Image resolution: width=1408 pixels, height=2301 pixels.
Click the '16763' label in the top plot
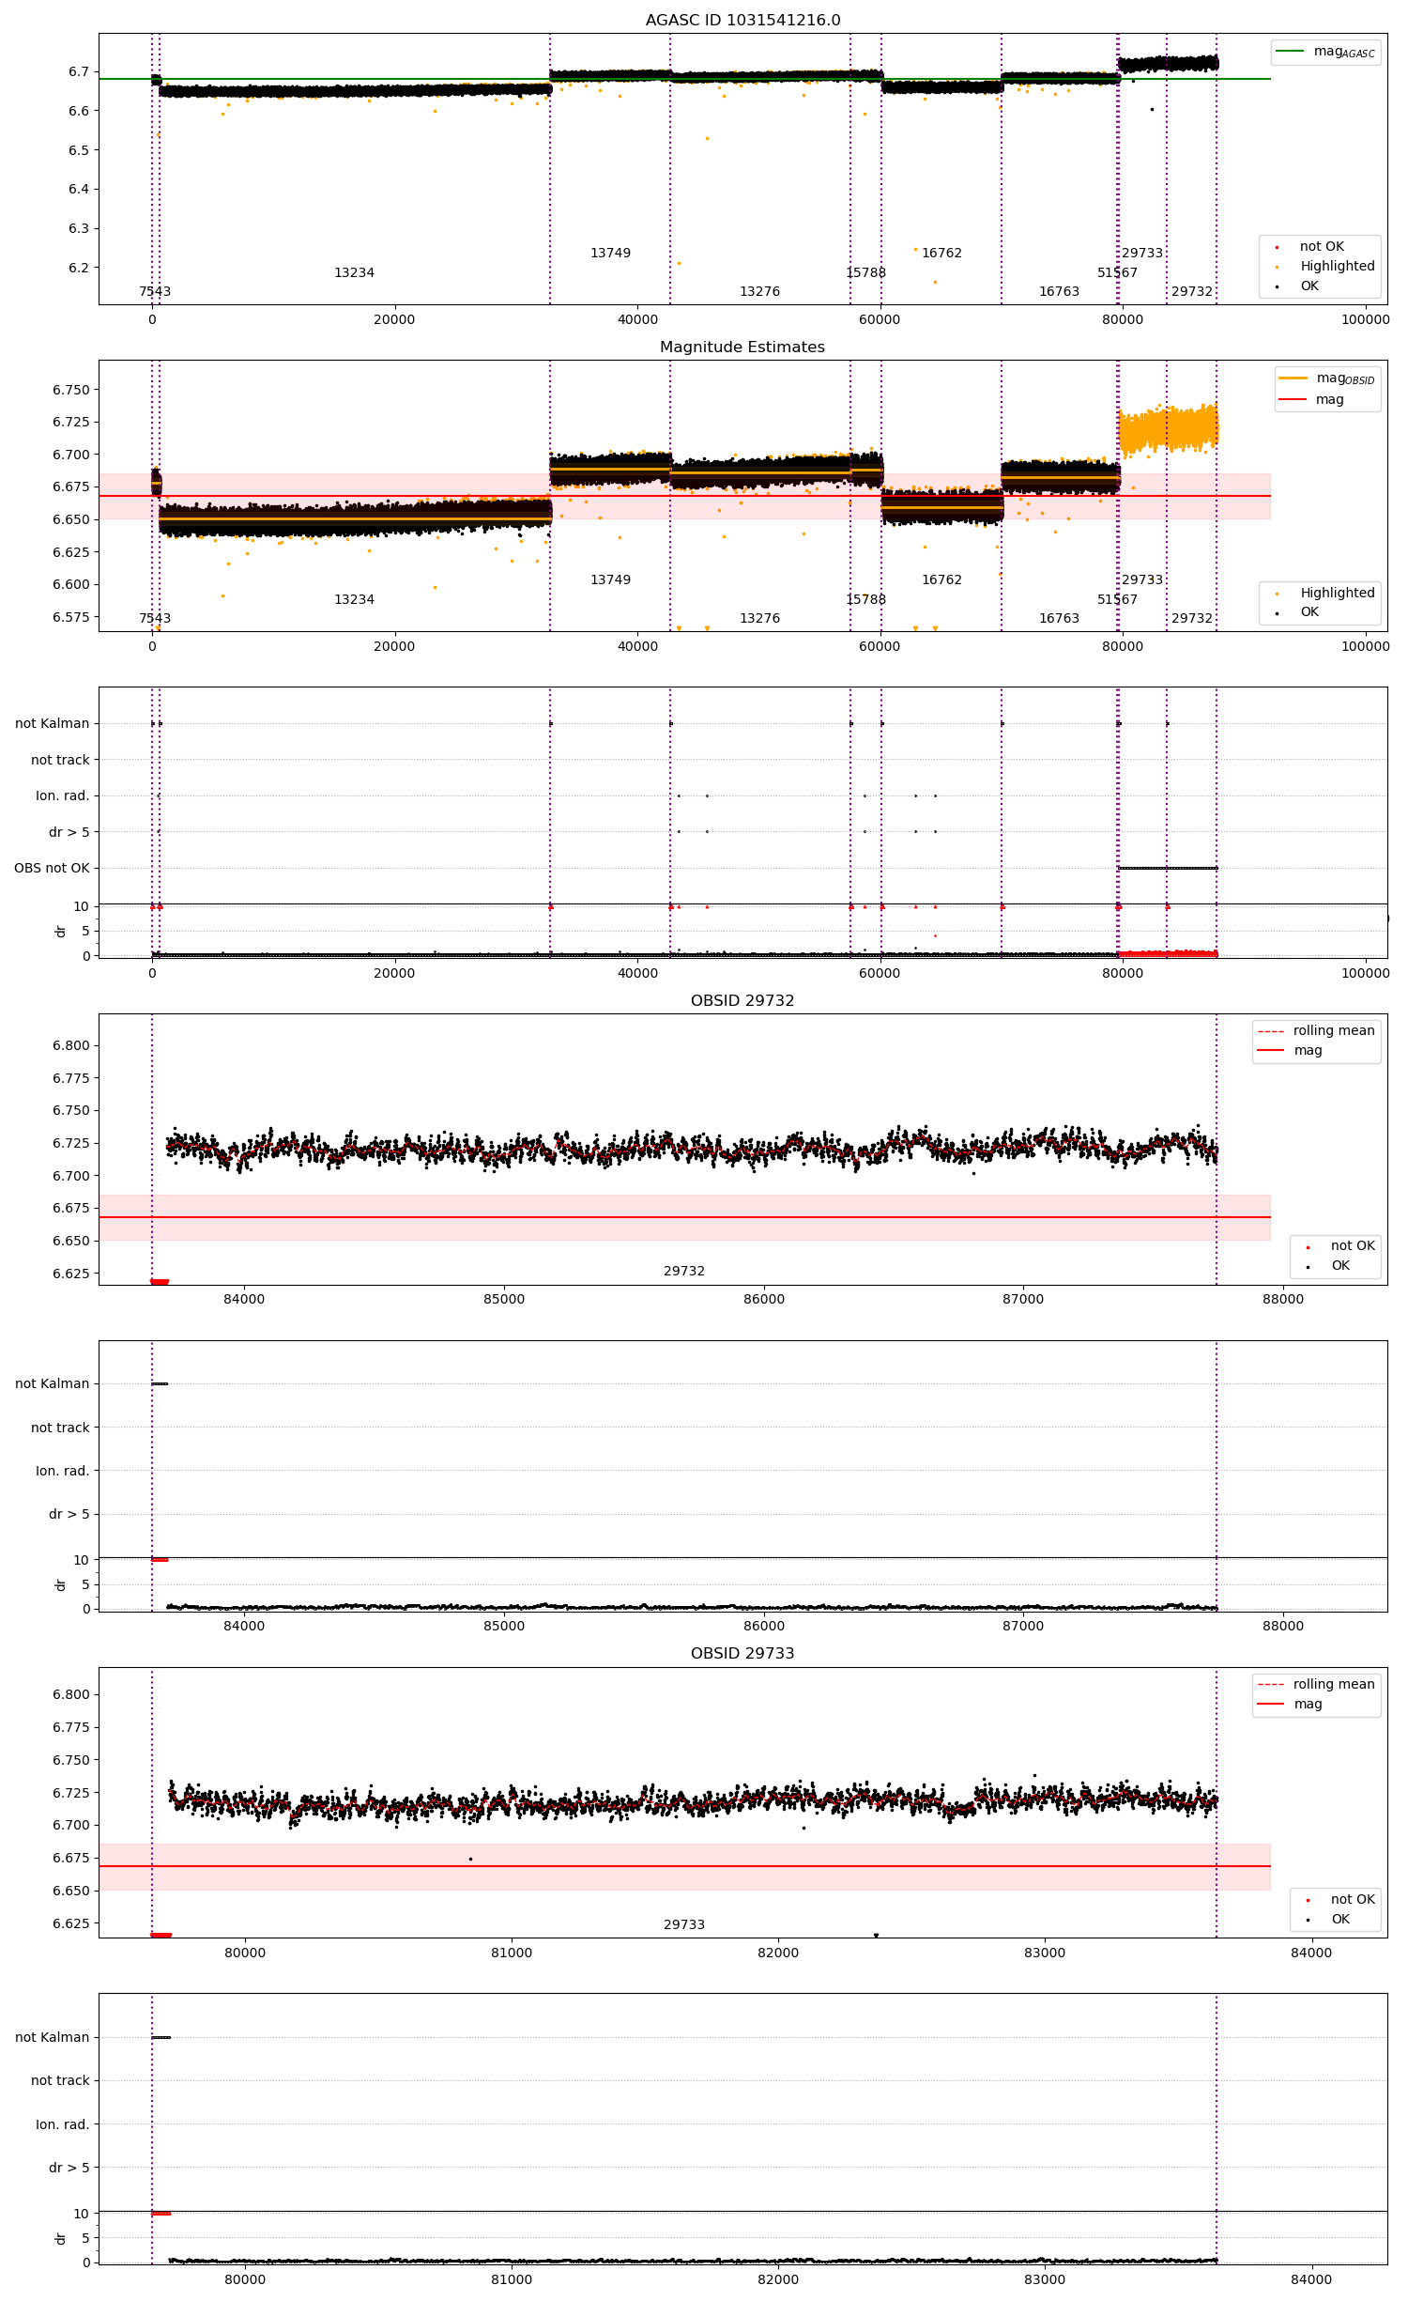click(x=1059, y=291)
